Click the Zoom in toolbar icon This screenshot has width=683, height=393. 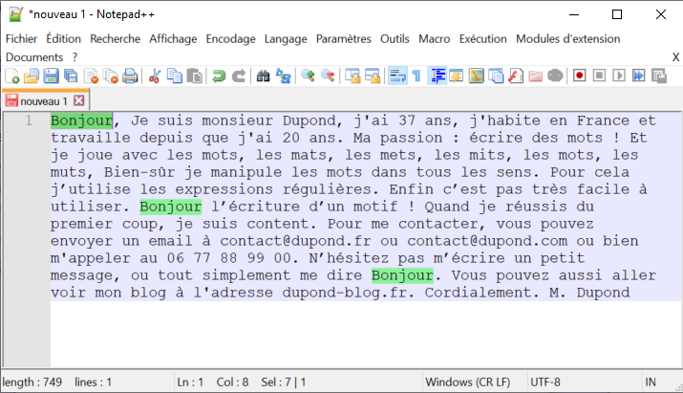pos(308,76)
